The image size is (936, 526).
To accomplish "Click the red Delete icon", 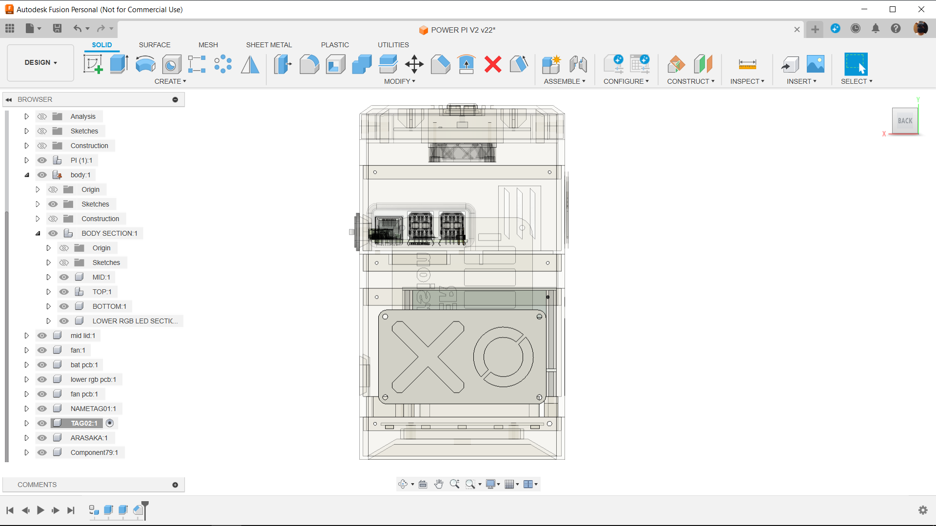I will point(492,64).
